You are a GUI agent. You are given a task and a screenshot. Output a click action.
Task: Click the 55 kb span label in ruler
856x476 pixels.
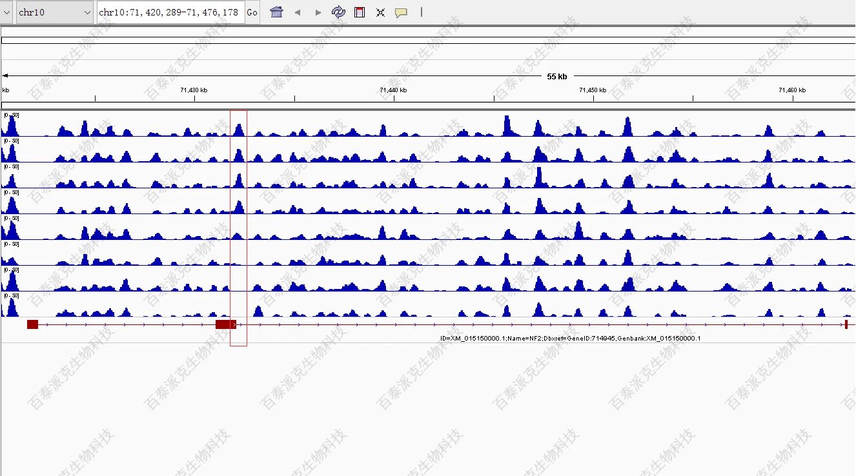pos(557,76)
